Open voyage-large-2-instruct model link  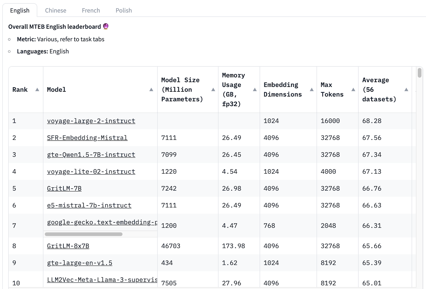click(91, 121)
